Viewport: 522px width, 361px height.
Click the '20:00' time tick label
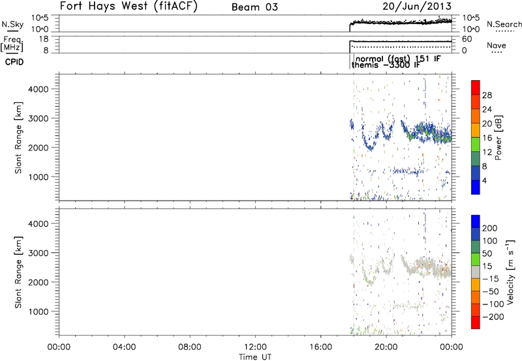(386, 347)
